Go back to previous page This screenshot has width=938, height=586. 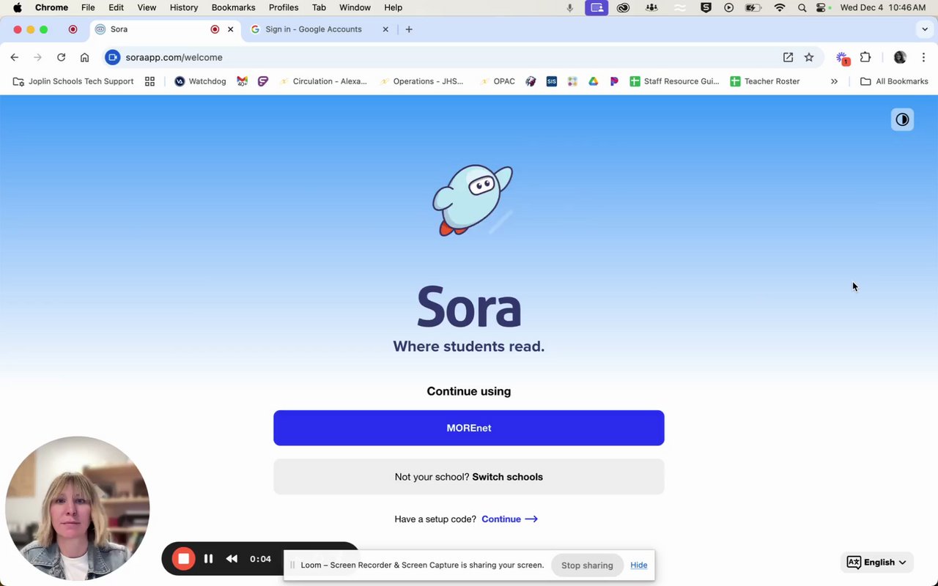(15, 57)
